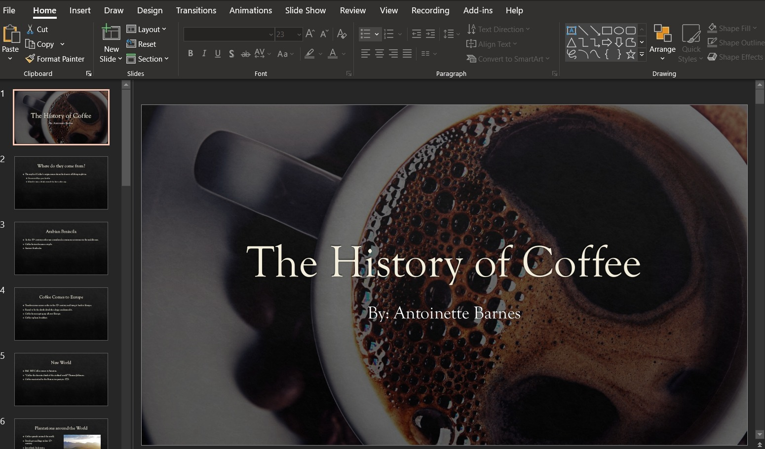Open Align Text options
The image size is (765, 449).
click(492, 44)
